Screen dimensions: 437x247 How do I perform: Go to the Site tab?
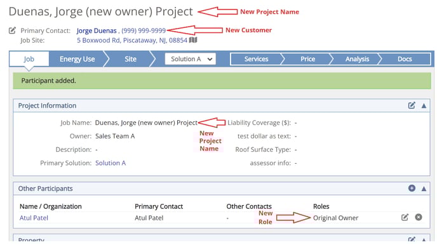click(130, 59)
